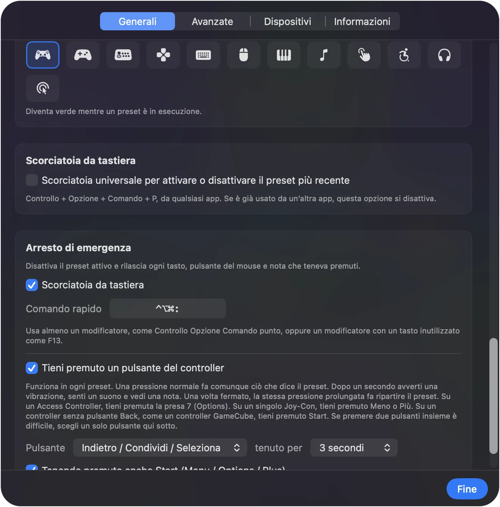Screen dimensions: 500x507
Task: Select the D-pad icon
Action: pyautogui.click(x=163, y=55)
